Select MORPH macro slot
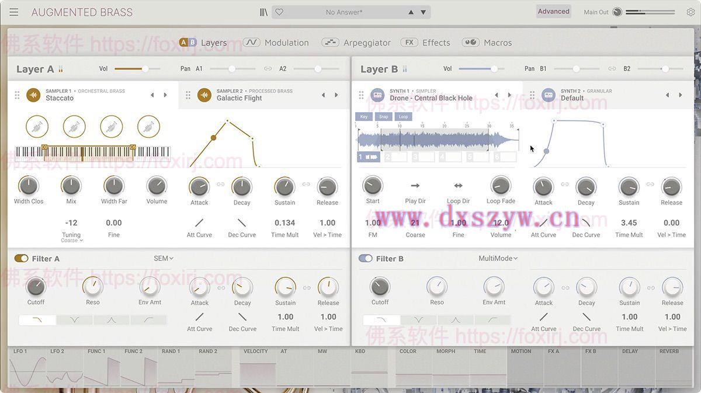 tap(451, 367)
